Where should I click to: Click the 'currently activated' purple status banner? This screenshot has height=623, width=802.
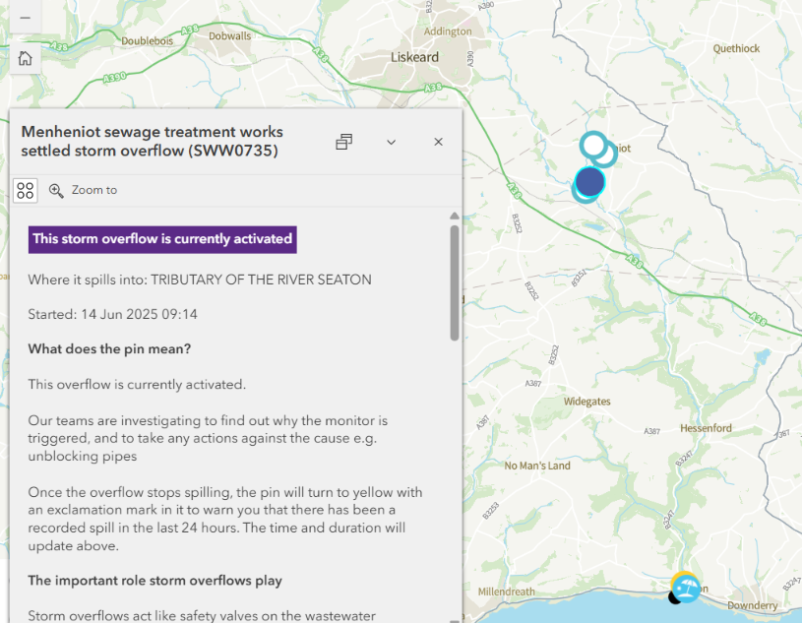tap(162, 238)
